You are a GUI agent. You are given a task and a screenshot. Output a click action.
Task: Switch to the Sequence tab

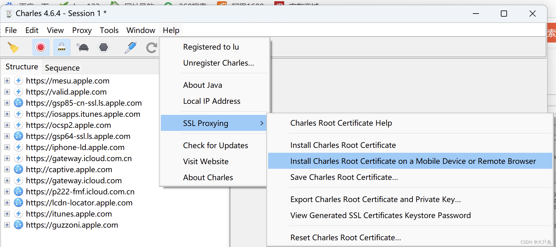62,68
